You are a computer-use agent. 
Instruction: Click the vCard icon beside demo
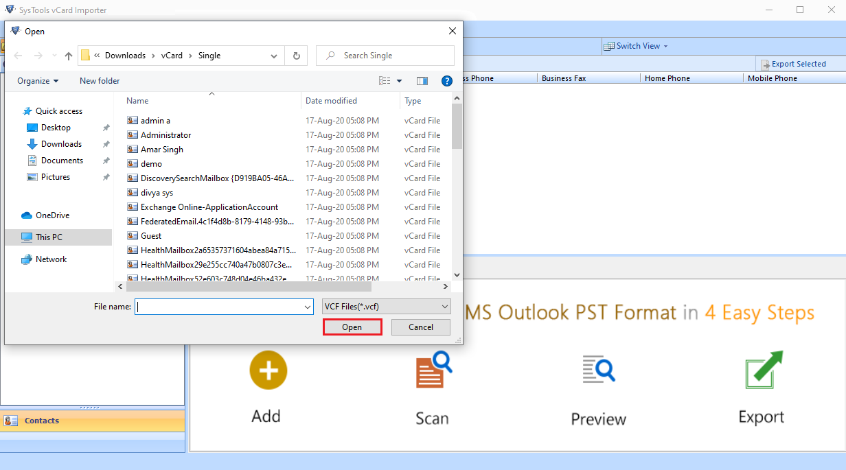(x=133, y=164)
